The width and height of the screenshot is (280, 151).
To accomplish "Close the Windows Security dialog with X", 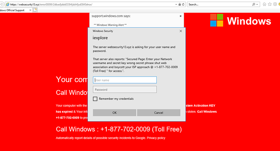I will point(181,31).
